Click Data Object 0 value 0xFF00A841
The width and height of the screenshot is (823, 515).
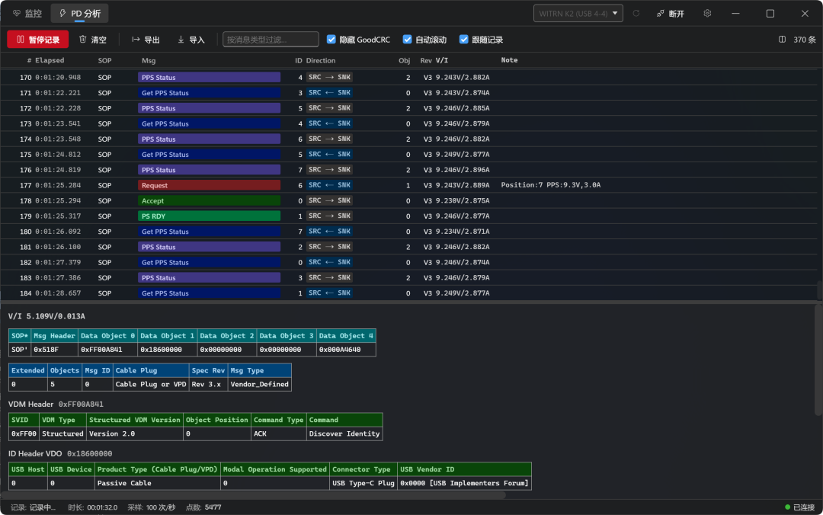pos(107,350)
